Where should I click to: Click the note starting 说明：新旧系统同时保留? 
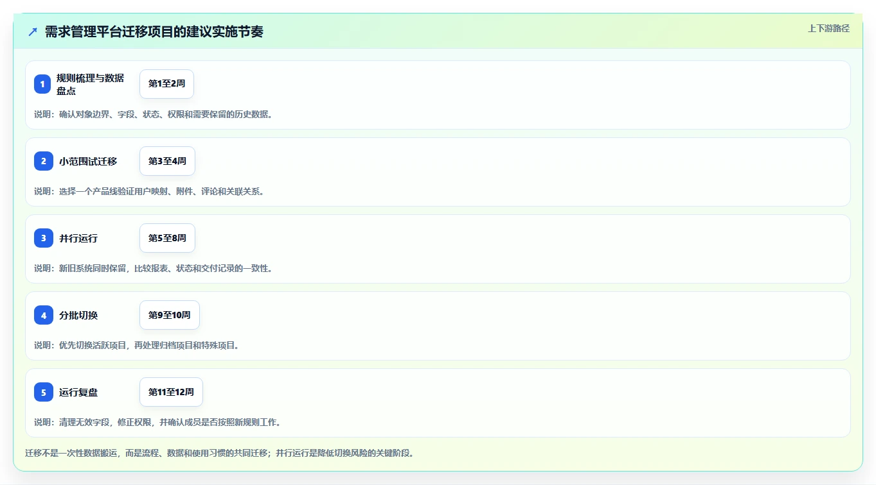point(153,268)
